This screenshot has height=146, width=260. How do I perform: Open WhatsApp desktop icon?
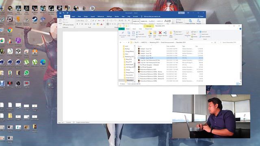[x=26, y=73]
